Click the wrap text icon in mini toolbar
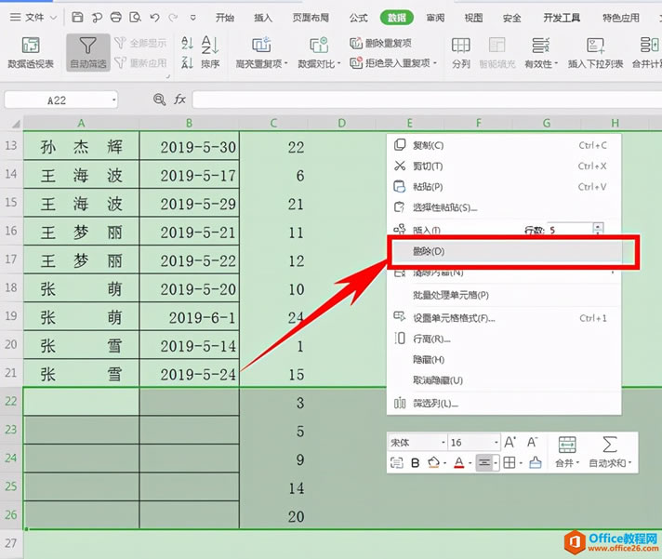 [x=396, y=463]
